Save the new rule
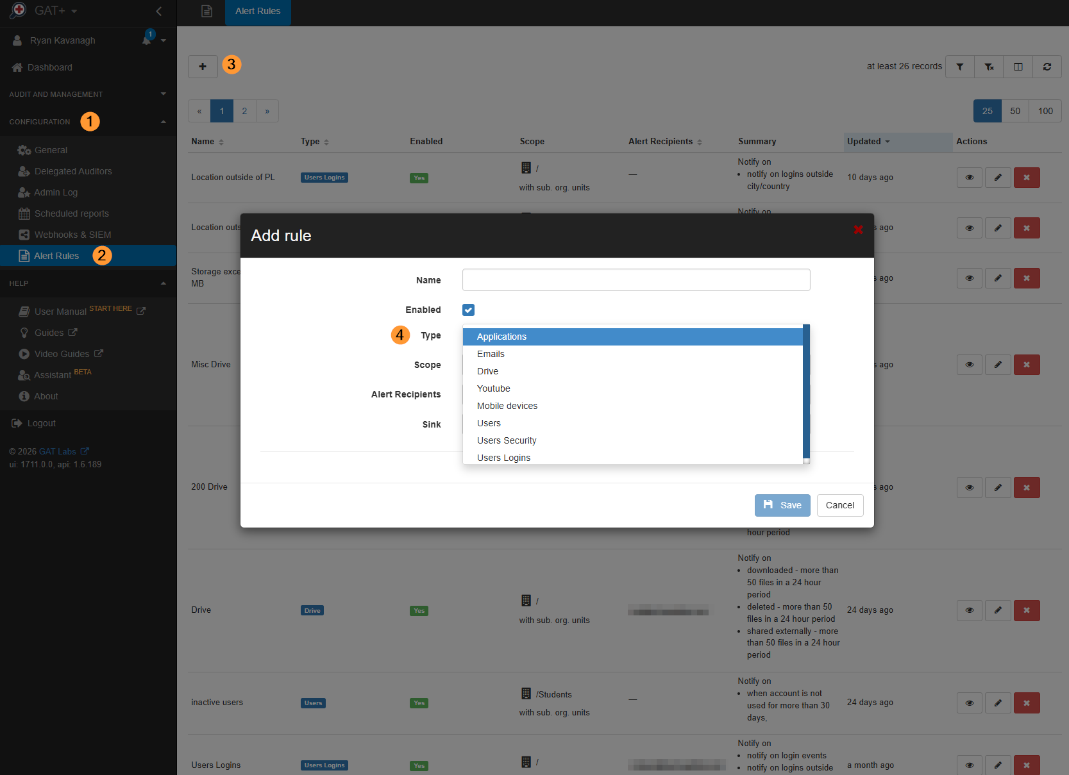This screenshot has height=775, width=1069. (x=782, y=505)
